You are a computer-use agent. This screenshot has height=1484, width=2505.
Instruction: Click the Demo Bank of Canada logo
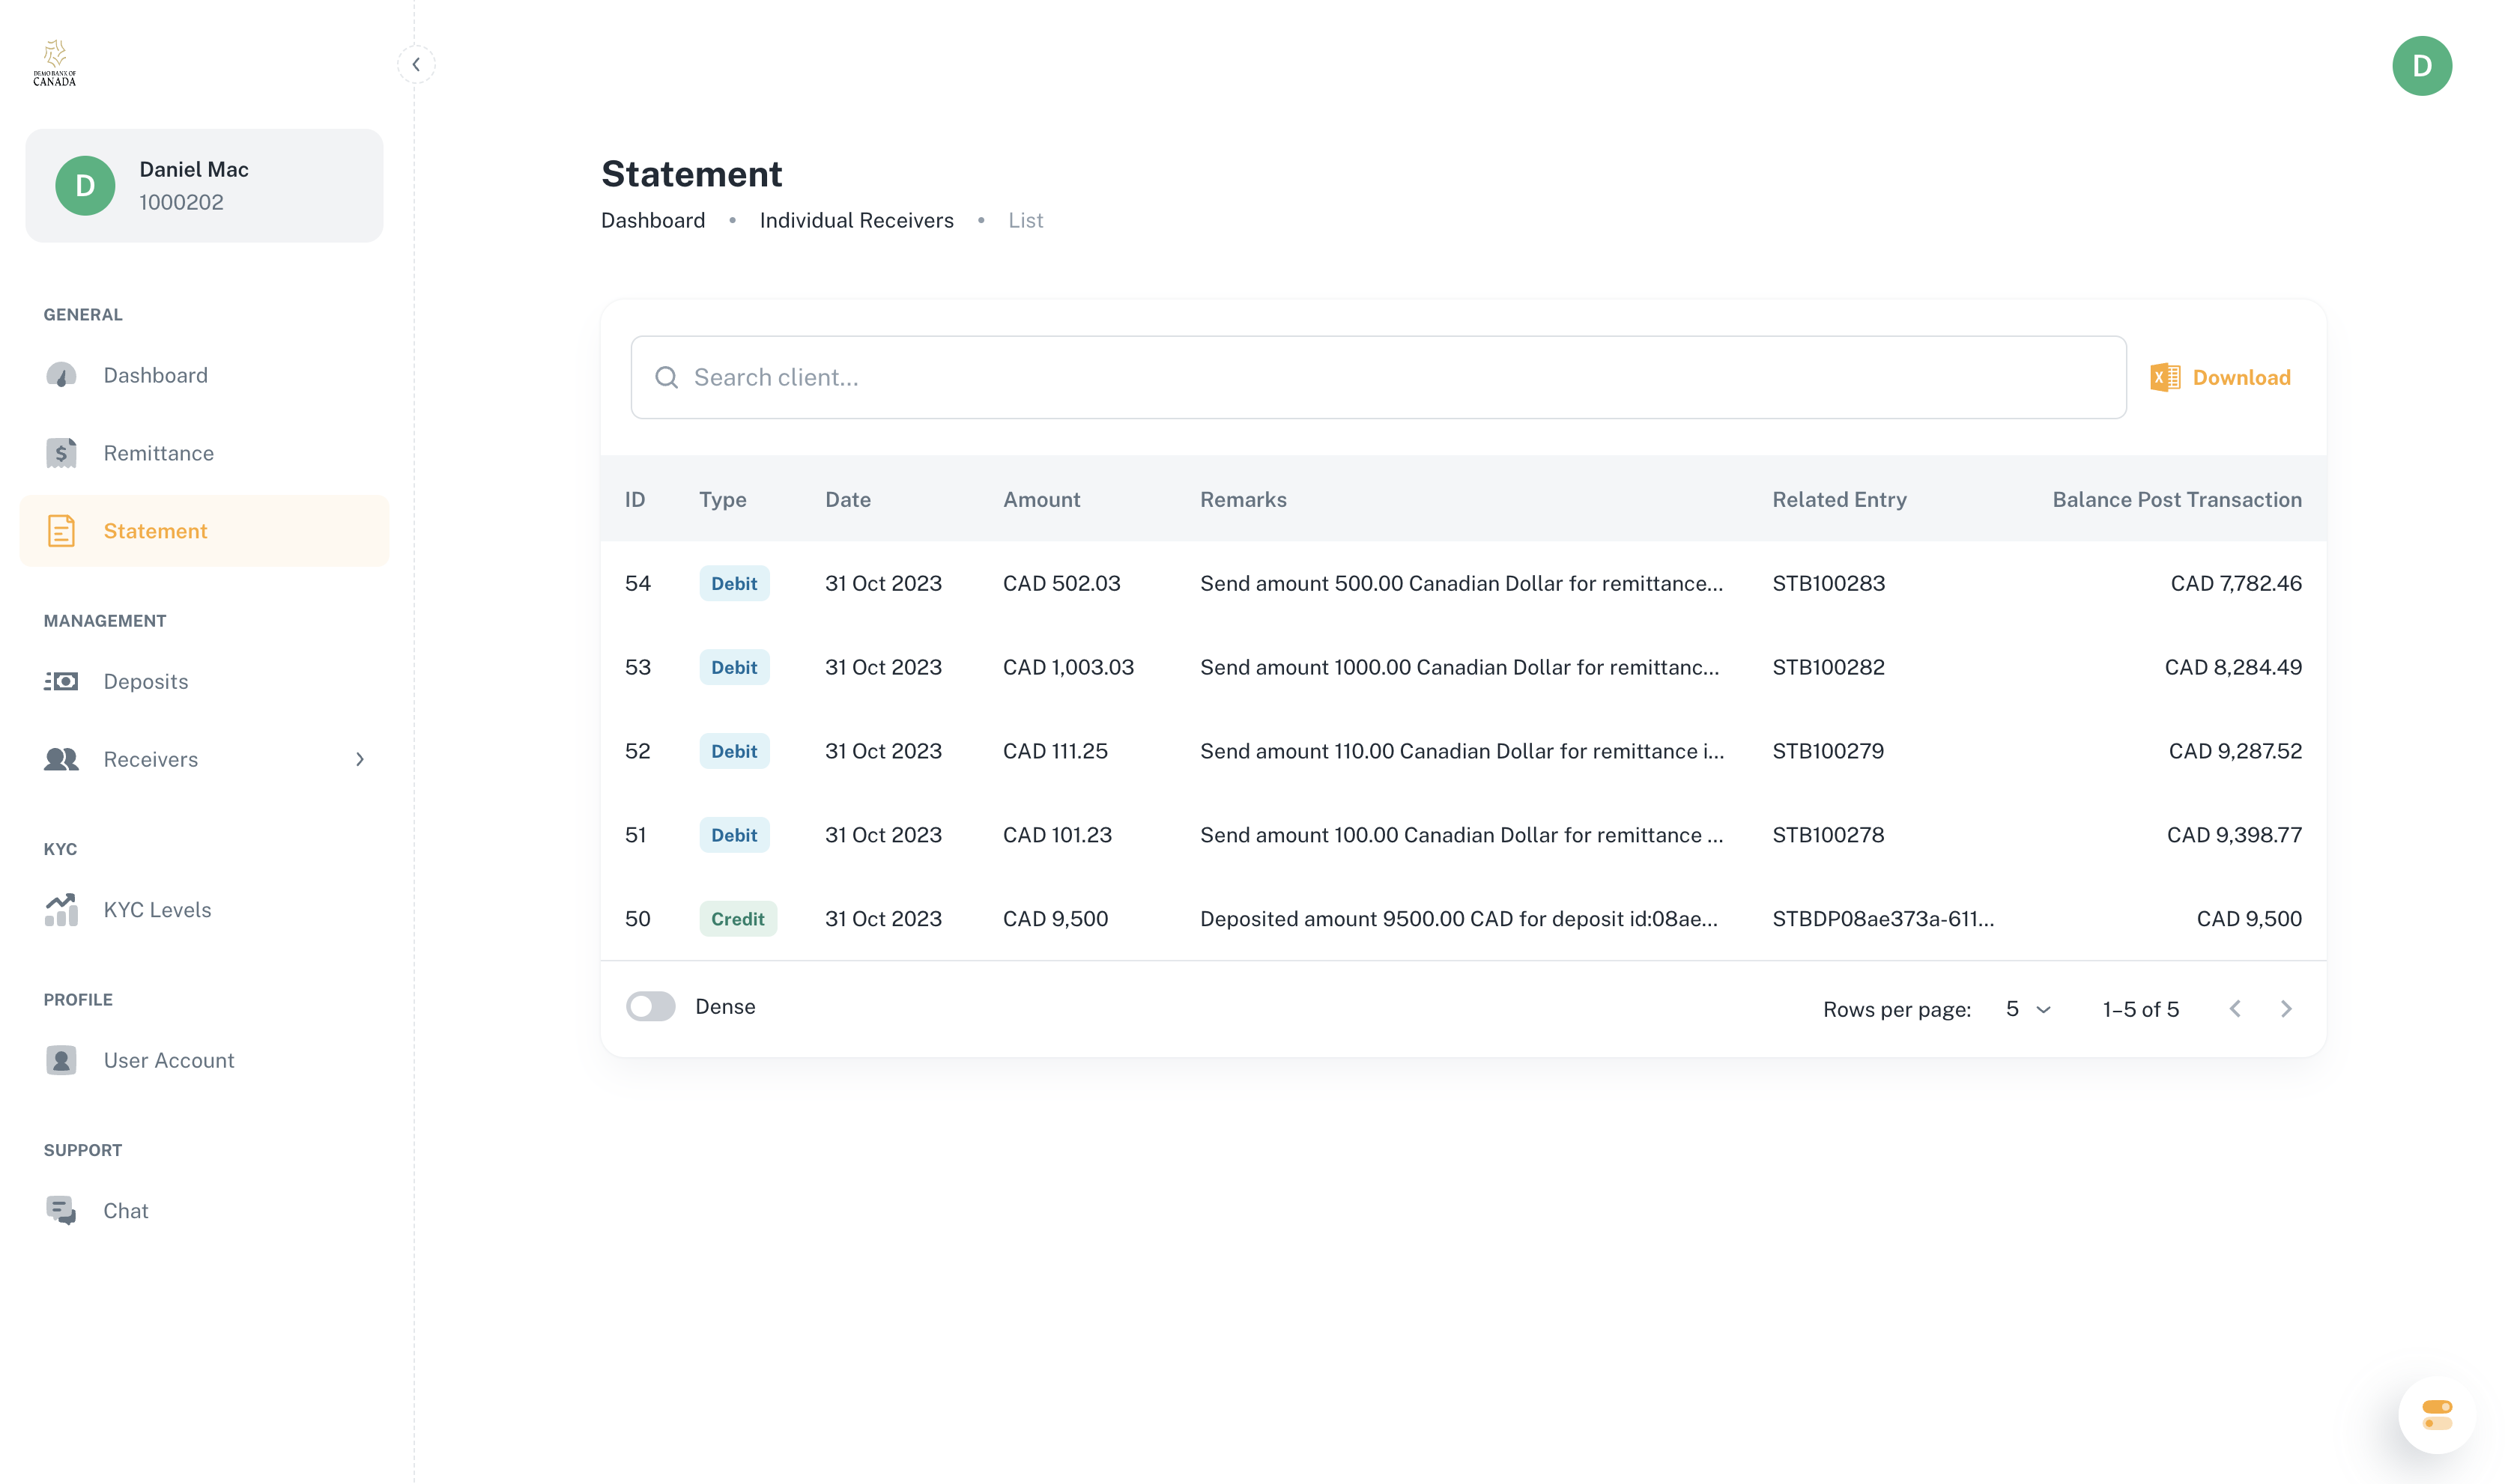click(55, 64)
